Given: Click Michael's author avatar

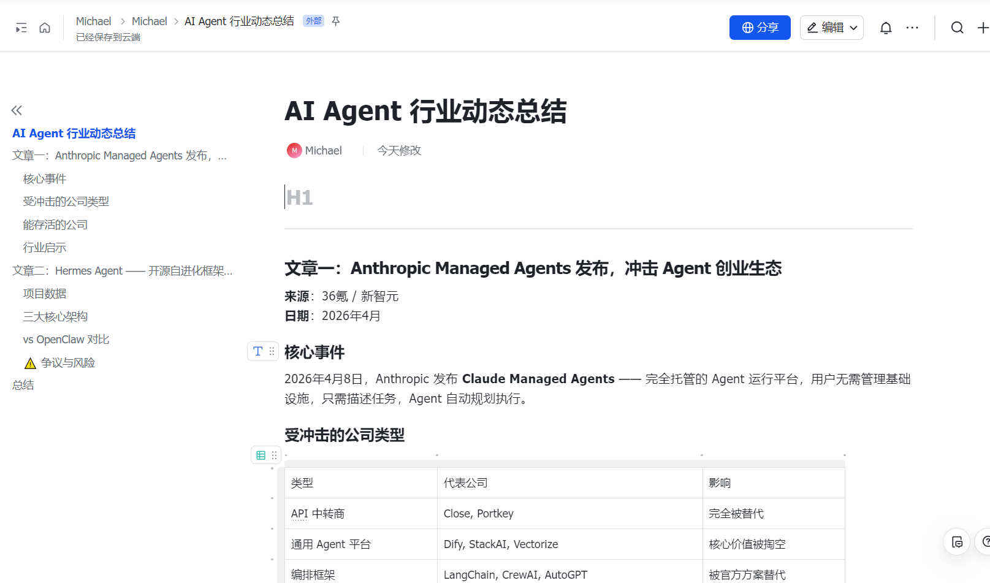Looking at the screenshot, I should (x=294, y=150).
